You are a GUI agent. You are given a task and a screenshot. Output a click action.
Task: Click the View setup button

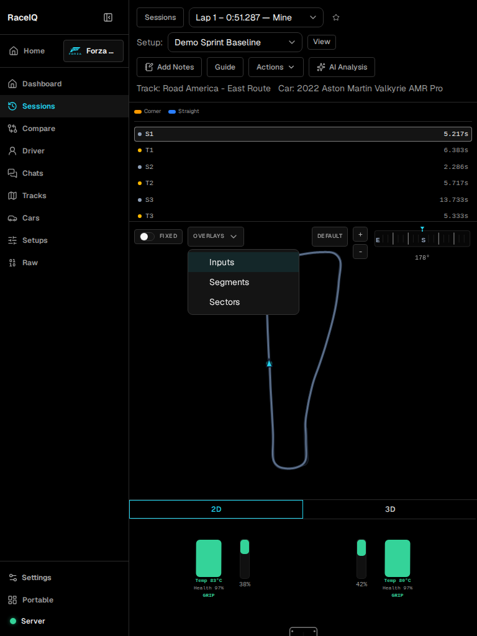tap(322, 42)
